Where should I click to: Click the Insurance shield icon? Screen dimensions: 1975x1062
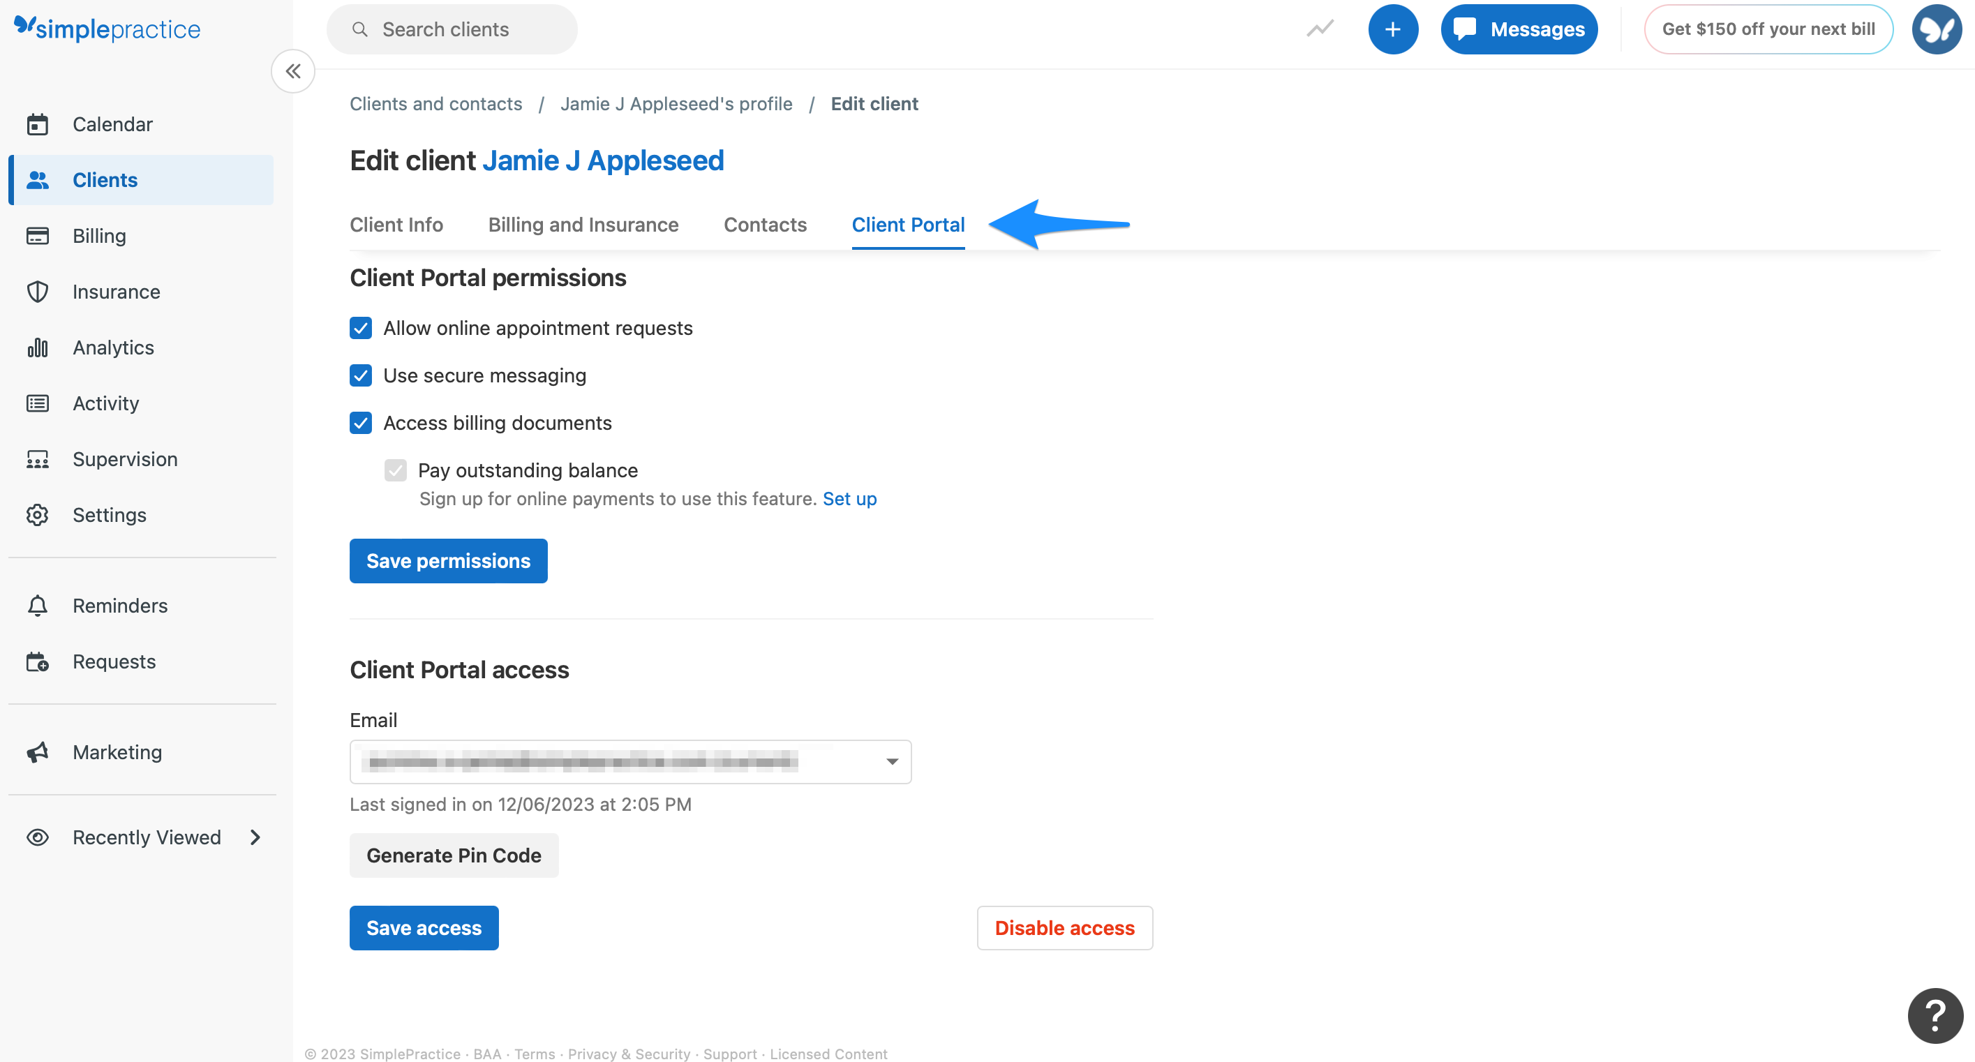tap(38, 292)
